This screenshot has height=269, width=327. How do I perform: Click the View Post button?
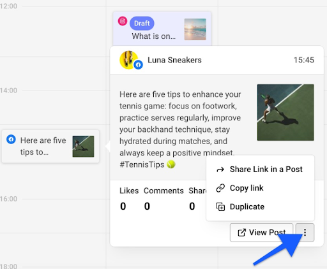coord(261,233)
